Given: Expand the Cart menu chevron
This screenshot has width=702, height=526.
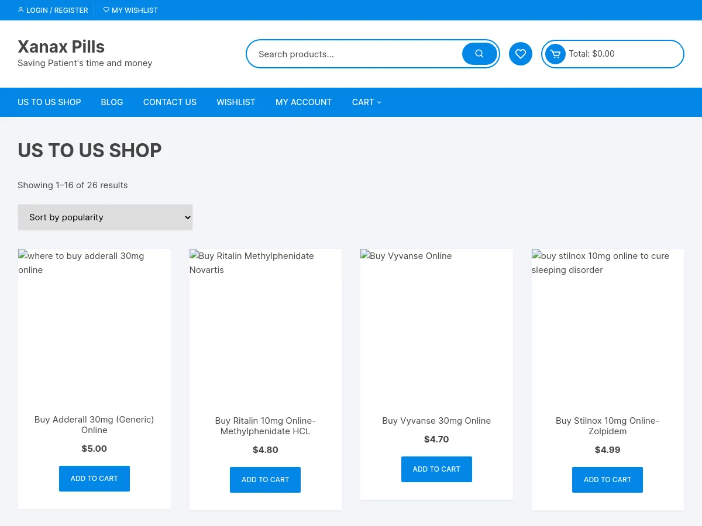Looking at the screenshot, I should [379, 102].
